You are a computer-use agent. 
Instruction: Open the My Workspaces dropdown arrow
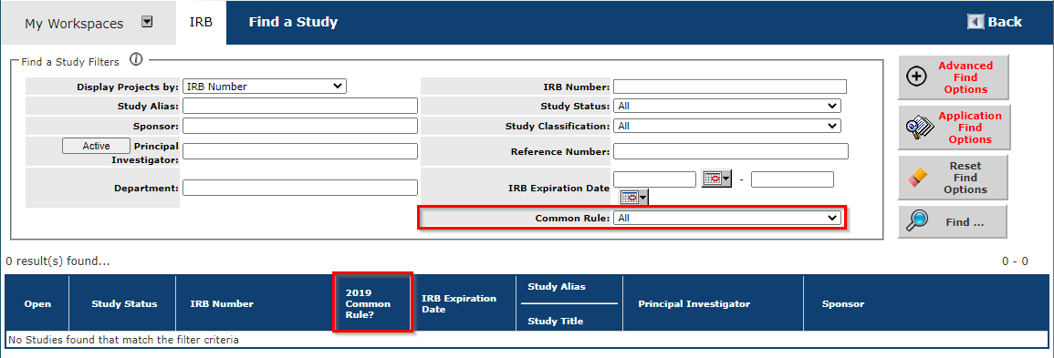(x=147, y=22)
